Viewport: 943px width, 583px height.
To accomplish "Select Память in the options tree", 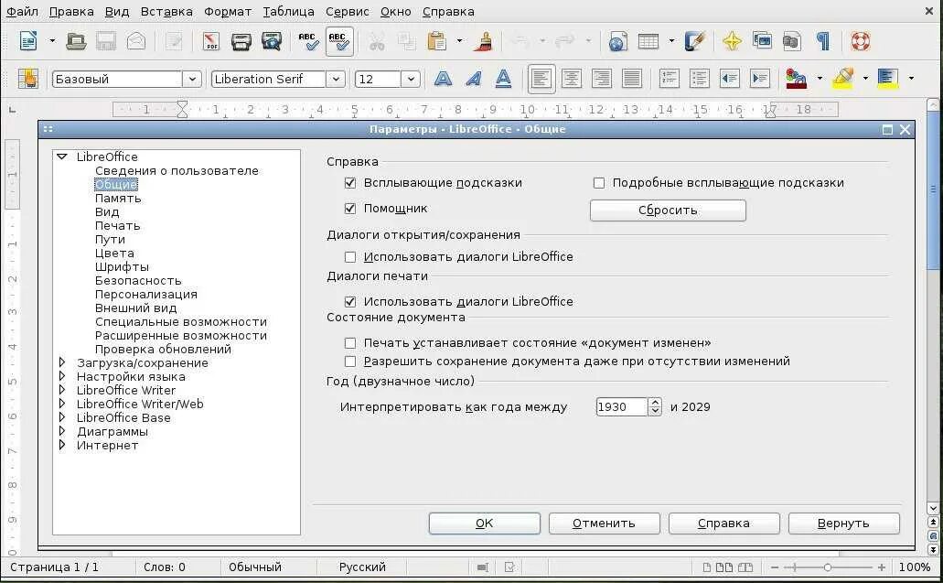I will pos(118,198).
